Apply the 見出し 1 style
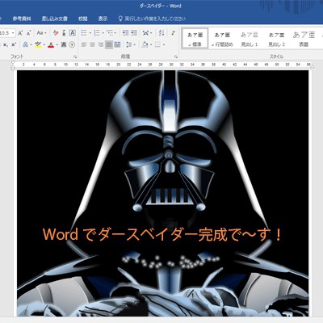The image size is (323, 323). (250, 39)
